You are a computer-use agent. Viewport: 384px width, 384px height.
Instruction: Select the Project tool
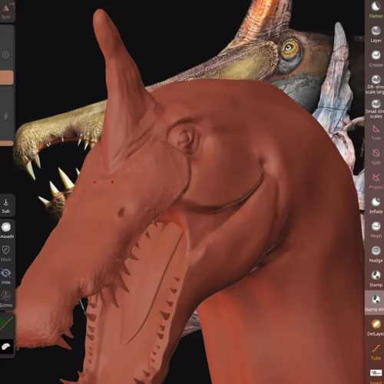(x=376, y=181)
